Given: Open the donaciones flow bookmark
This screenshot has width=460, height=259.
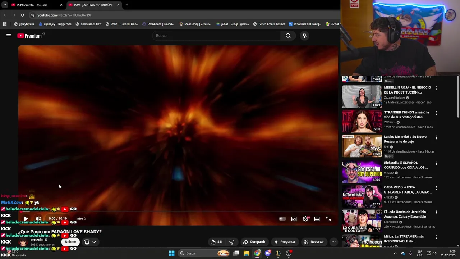Looking at the screenshot, I should click(88, 24).
